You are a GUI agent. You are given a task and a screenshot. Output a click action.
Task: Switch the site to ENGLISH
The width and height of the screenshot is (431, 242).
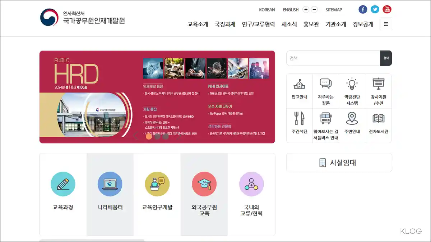click(x=291, y=10)
